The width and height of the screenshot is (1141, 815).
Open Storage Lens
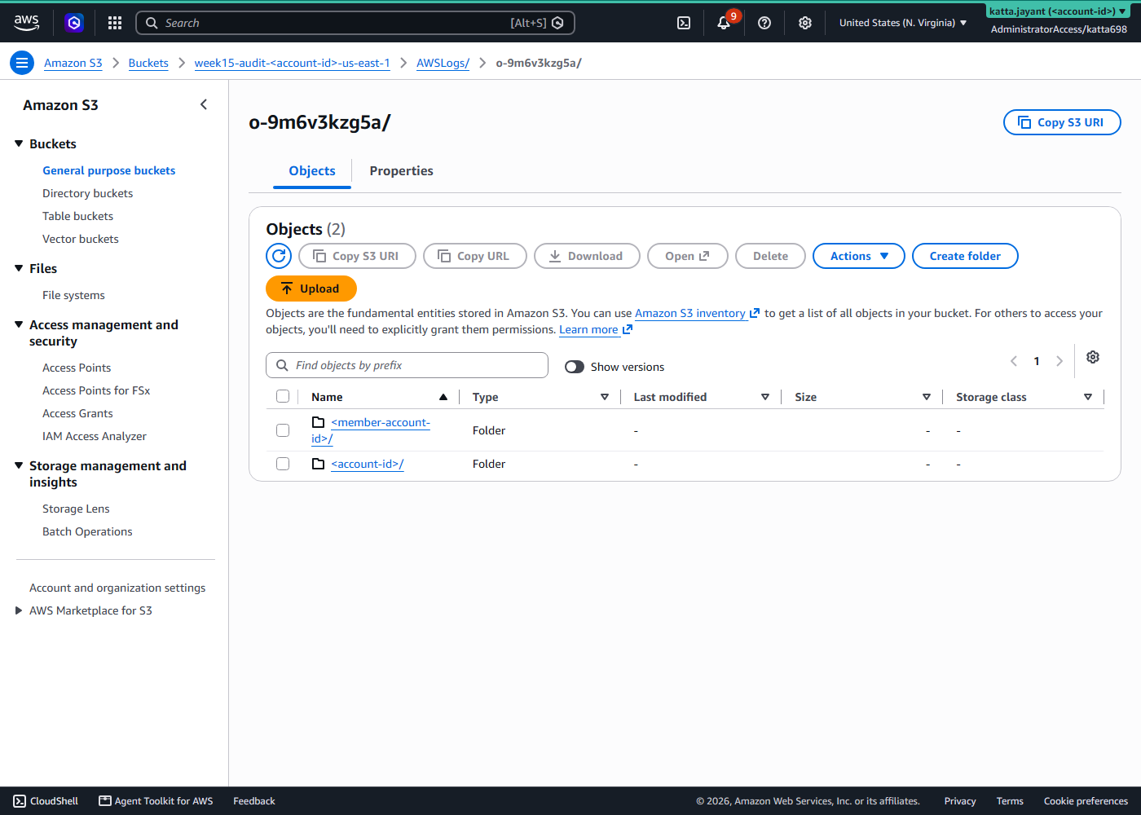76,509
